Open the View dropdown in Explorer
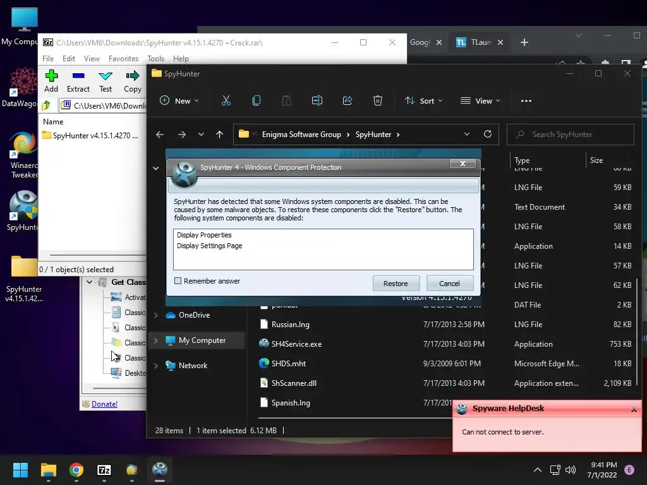The image size is (647, 485). pyautogui.click(x=480, y=100)
